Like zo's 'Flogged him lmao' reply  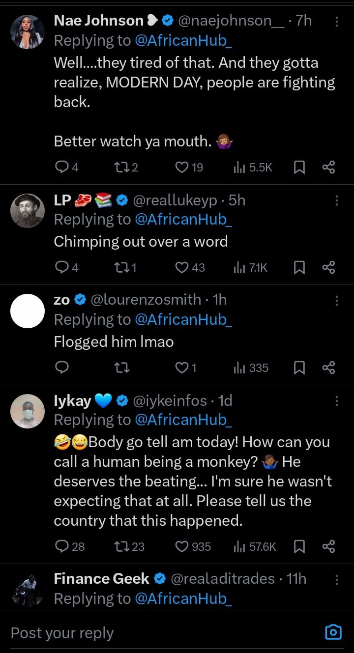tap(182, 368)
